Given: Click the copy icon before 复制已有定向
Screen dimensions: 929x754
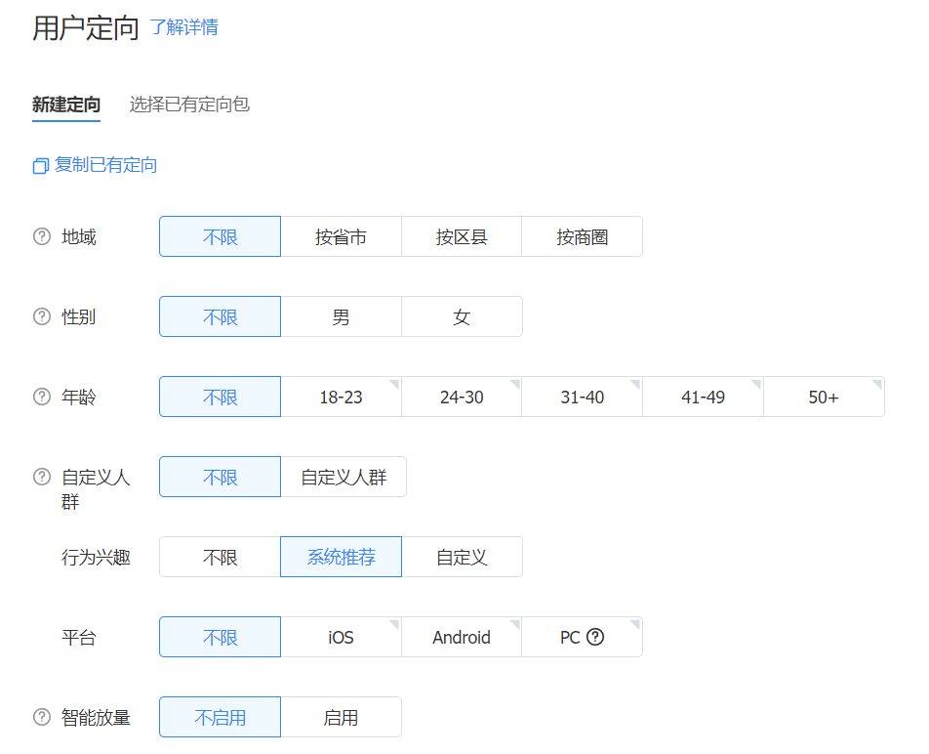Looking at the screenshot, I should tap(40, 166).
